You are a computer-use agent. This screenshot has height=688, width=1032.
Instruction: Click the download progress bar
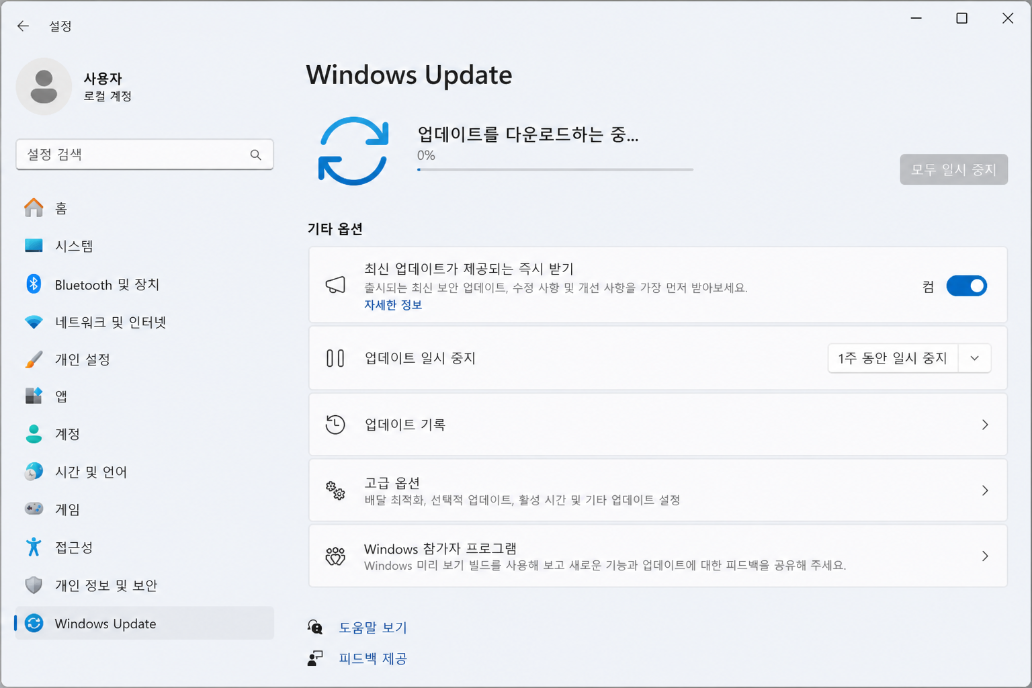tap(555, 169)
